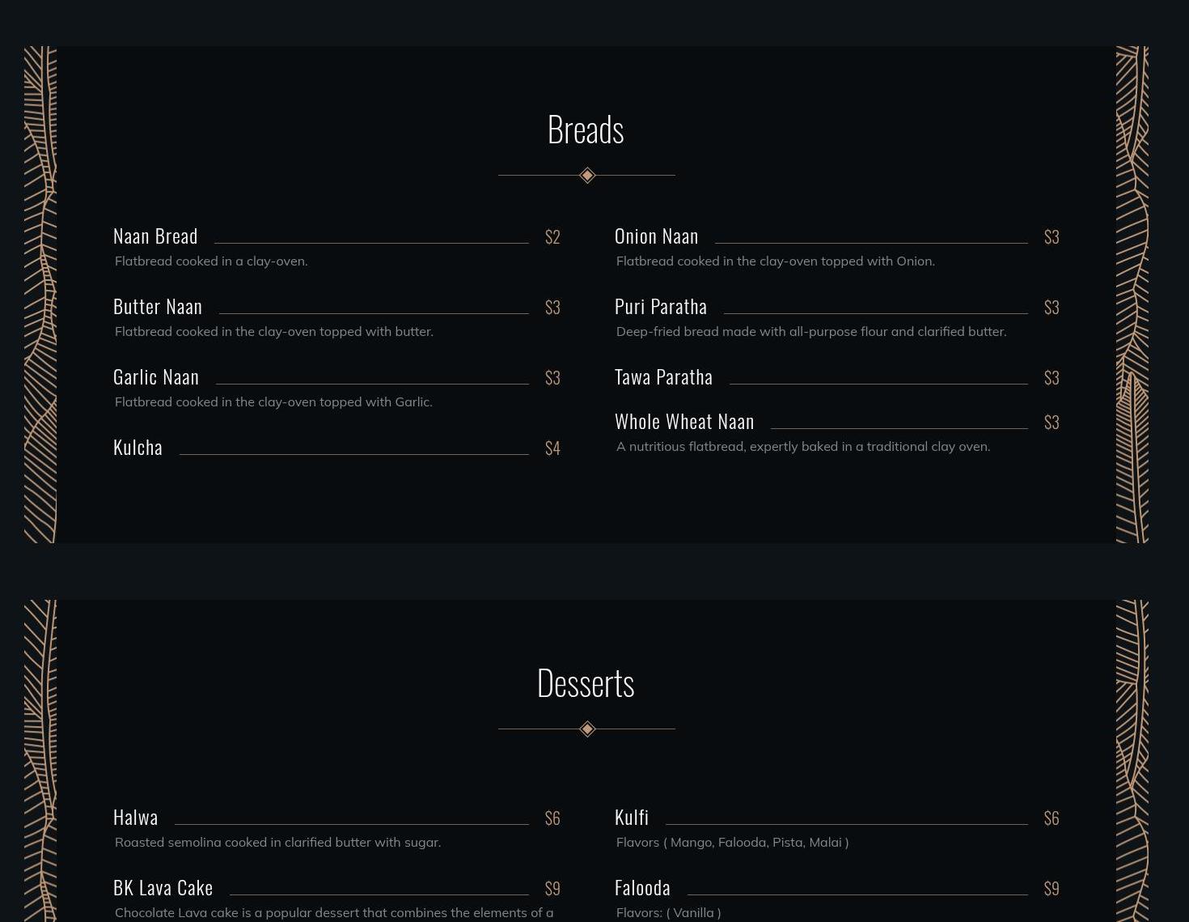The width and height of the screenshot is (1189, 922).
Task: Select the BK Lava Cake item
Action: (163, 887)
